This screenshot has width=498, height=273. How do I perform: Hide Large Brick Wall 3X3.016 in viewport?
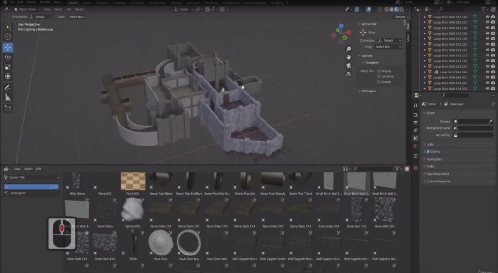(x=487, y=17)
